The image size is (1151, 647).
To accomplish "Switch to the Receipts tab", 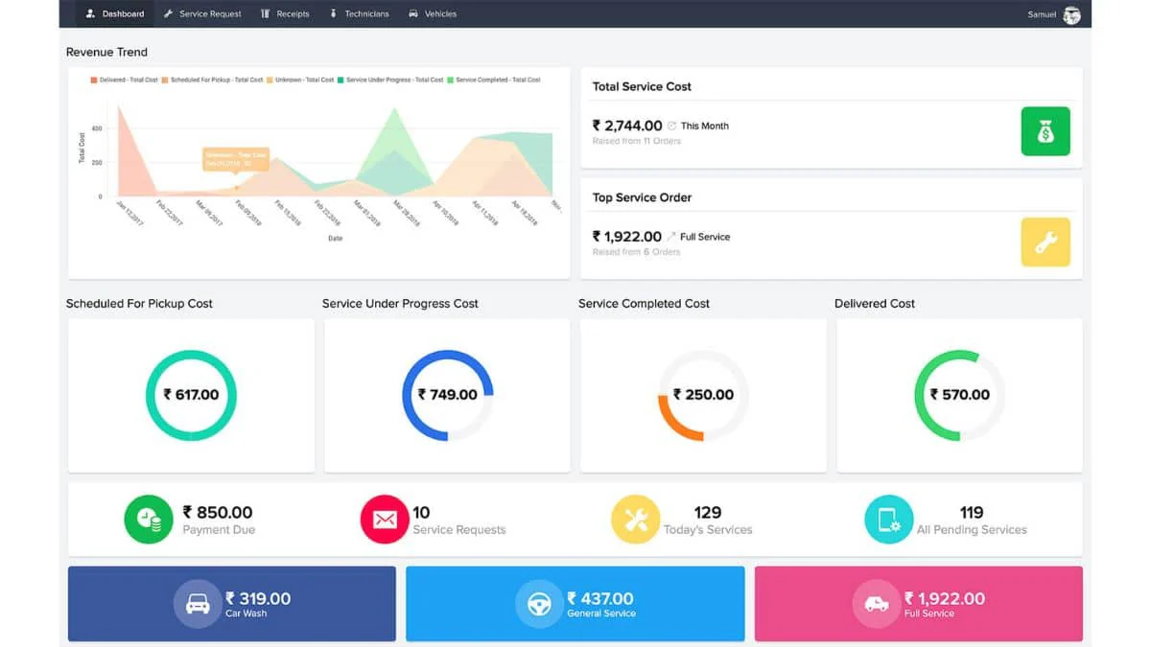I will pos(285,13).
